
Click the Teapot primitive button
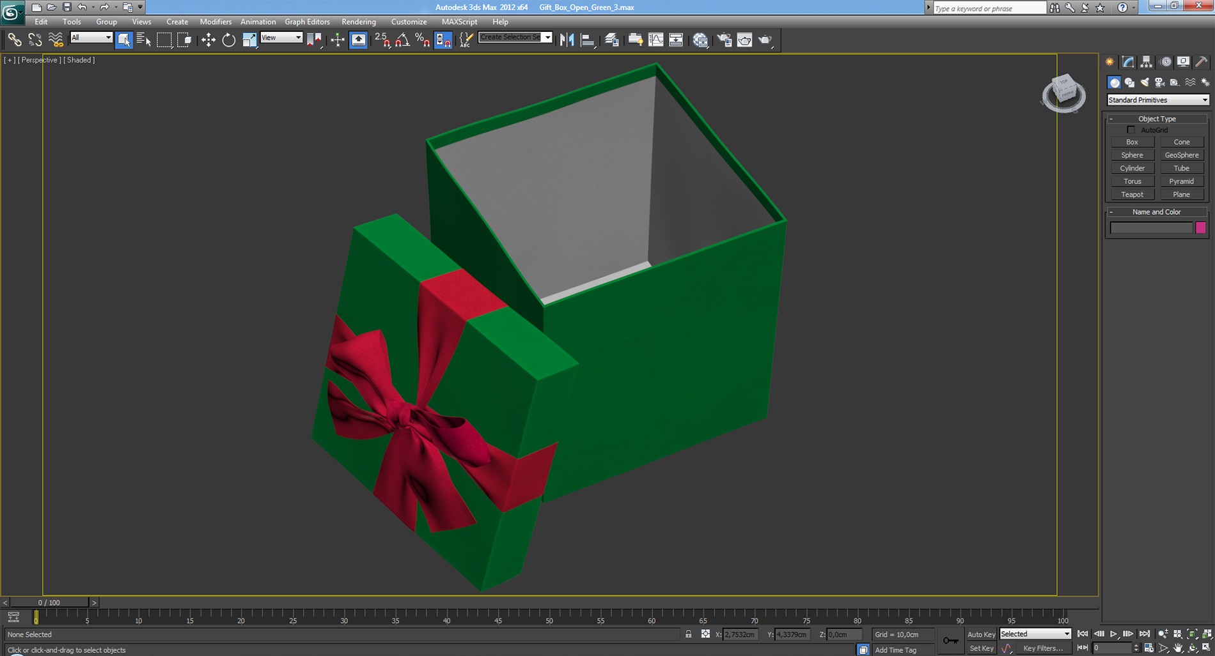1133,194
